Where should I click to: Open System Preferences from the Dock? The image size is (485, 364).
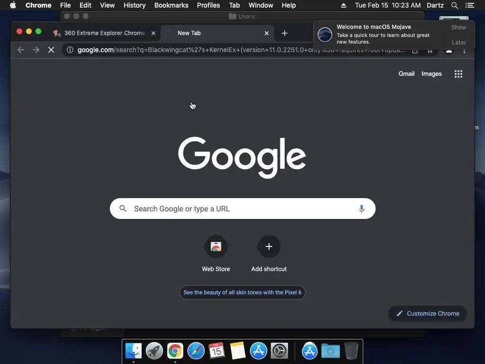(279, 351)
